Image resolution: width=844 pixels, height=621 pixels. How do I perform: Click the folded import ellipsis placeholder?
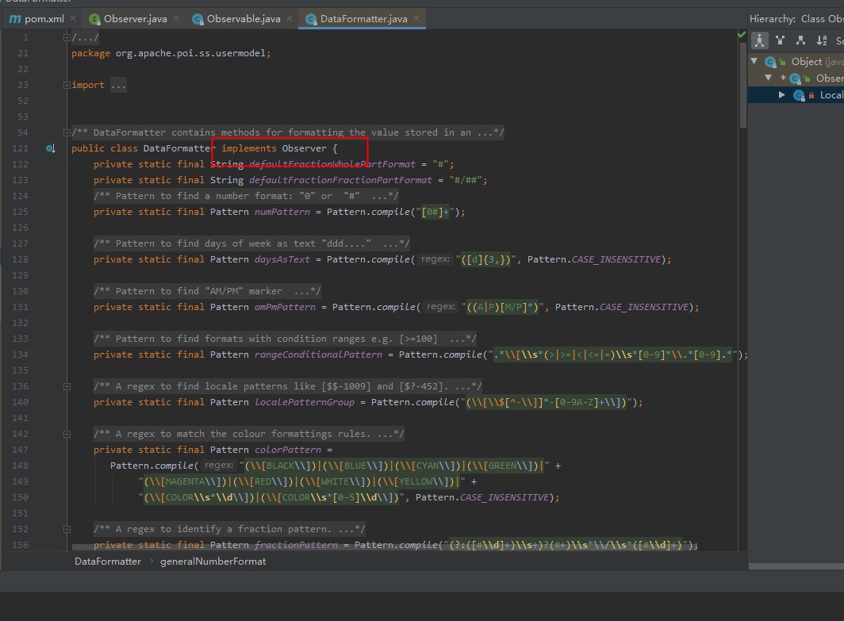[118, 85]
